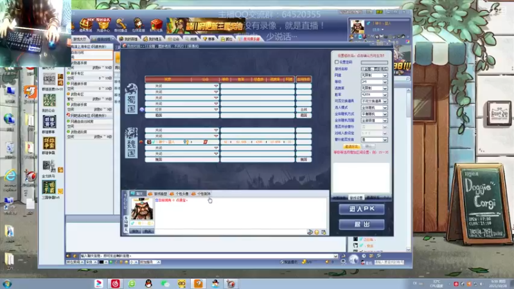514x289 pixels.
Task: Click the bearded warrior avatar in chat panel
Action: tap(142, 209)
